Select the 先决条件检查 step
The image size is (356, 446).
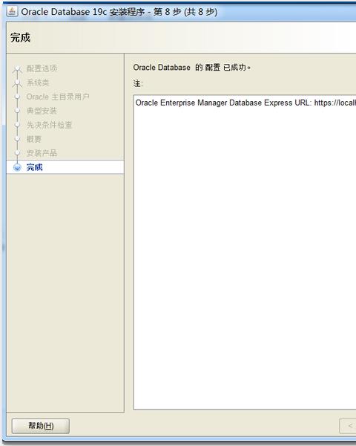pos(50,125)
